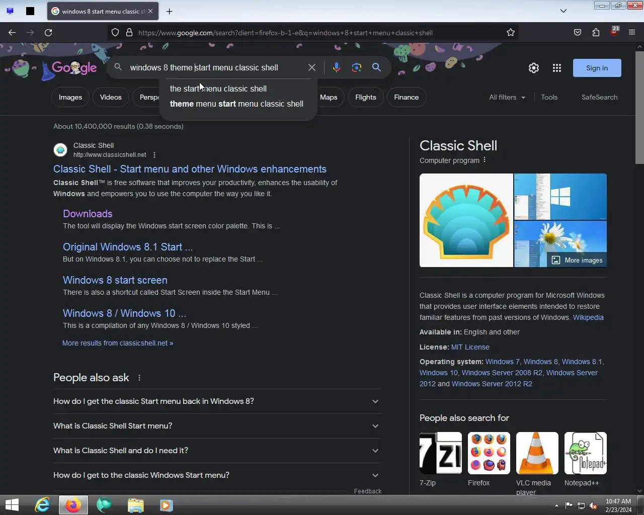Open a new tab with the plus icon

tap(170, 11)
